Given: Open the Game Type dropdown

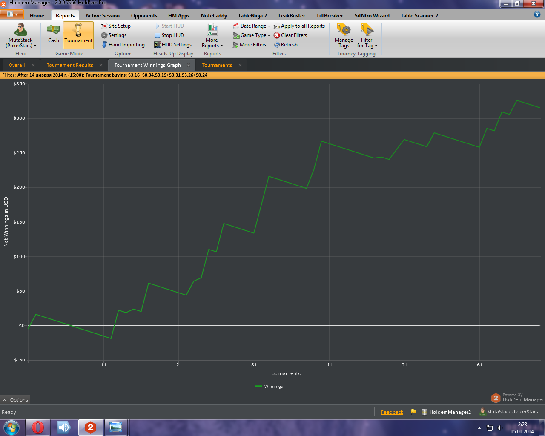Looking at the screenshot, I should coord(251,35).
